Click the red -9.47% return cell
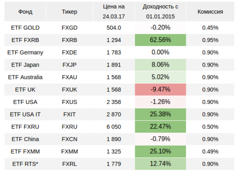239x173 pixels. [x=160, y=90]
